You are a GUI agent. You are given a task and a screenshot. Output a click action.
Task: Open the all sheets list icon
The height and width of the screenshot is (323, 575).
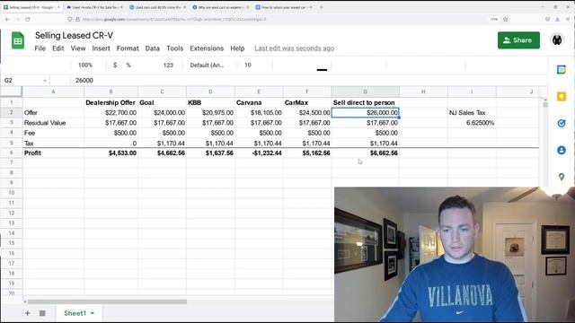click(42, 313)
